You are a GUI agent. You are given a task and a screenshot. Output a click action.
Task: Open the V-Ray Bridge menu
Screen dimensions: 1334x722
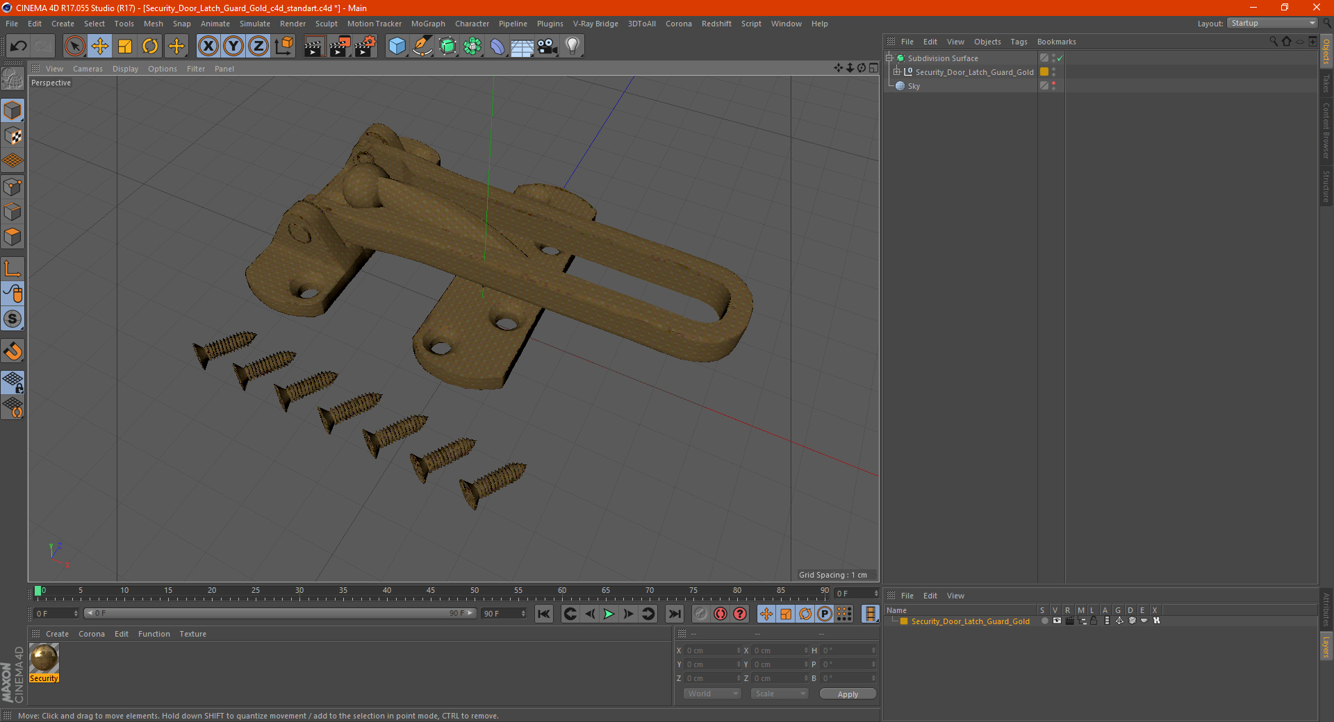click(x=595, y=24)
